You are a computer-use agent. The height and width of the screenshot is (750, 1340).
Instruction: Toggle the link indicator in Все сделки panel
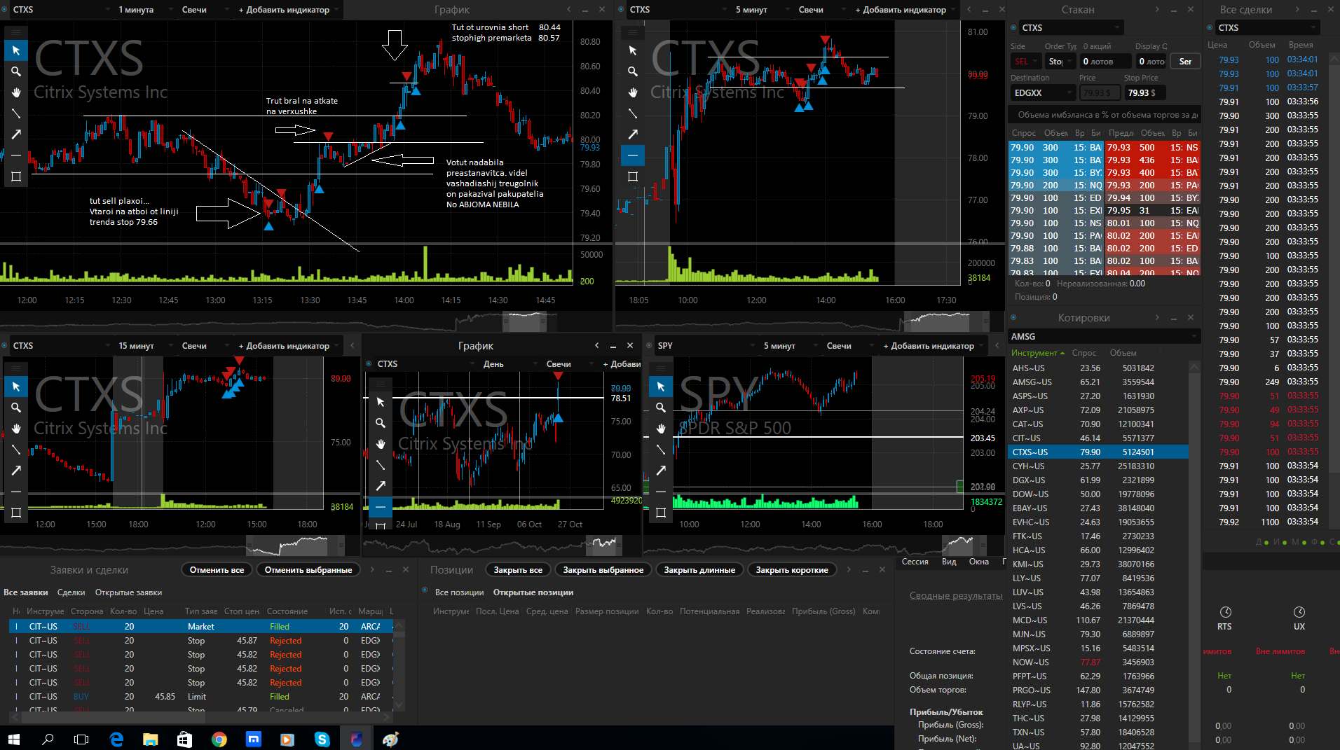(x=1210, y=27)
